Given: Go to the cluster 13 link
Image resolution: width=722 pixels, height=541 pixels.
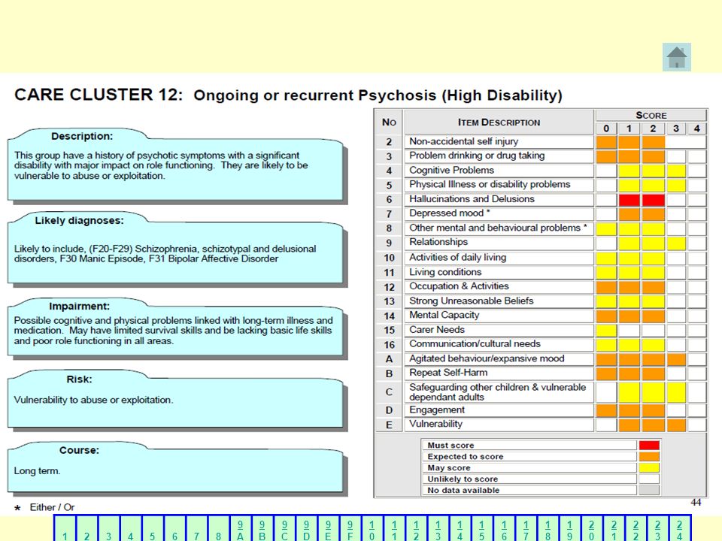Looking at the screenshot, I should 438,530.
